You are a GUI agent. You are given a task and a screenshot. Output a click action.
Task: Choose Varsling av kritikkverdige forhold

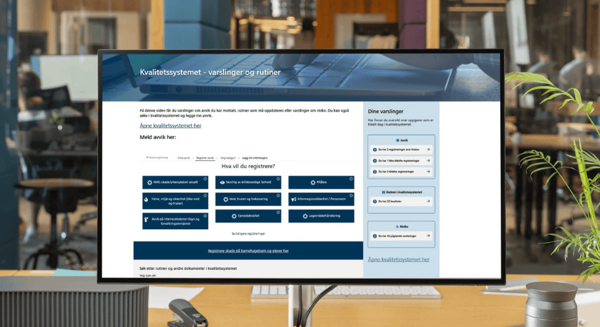(x=248, y=182)
